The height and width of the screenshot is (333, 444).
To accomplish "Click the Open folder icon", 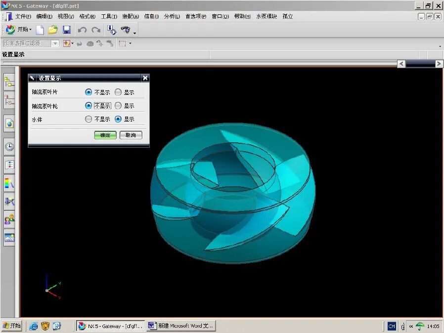I will pyautogui.click(x=53, y=30).
